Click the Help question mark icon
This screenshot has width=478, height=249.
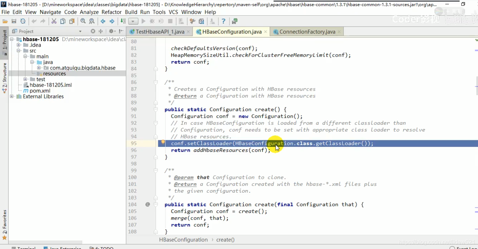coord(224,21)
